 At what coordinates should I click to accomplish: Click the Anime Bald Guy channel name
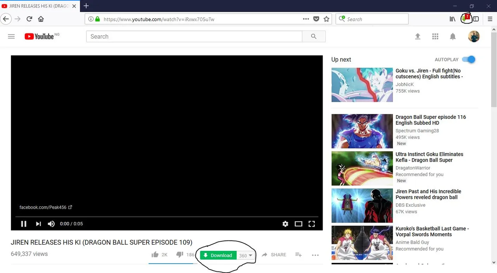[x=412, y=242]
